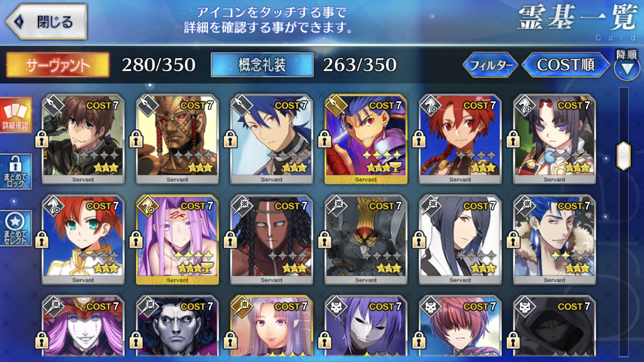Choose the green-eyed red-haired Rider card
Viewport: 644px width, 362px height.
coord(83,239)
